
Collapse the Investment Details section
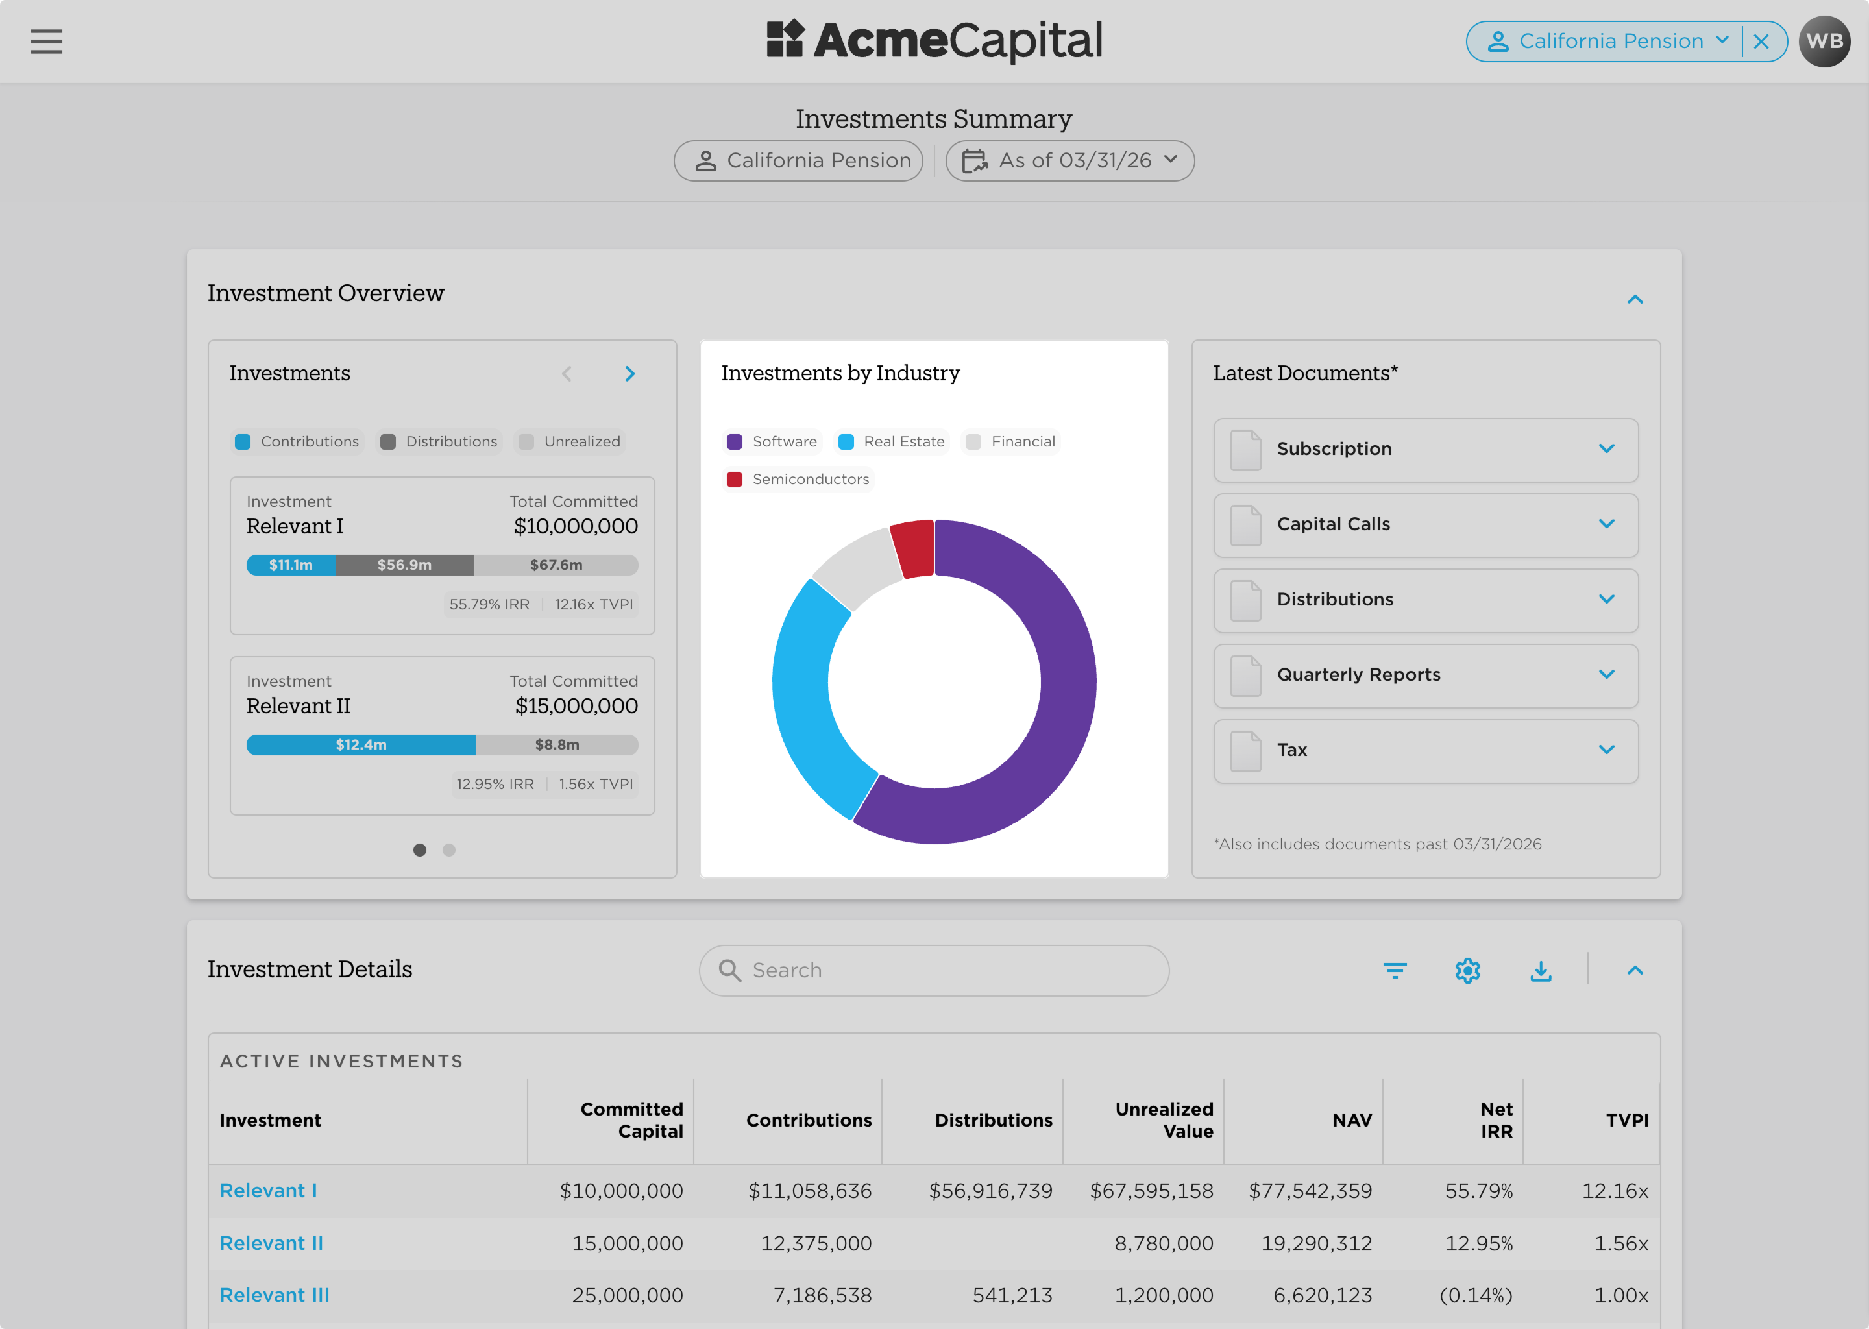point(1635,971)
